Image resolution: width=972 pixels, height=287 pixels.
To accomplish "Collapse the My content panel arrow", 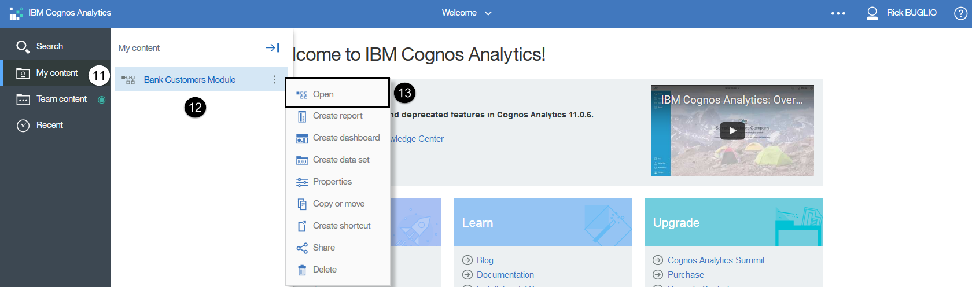I will pyautogui.click(x=273, y=47).
